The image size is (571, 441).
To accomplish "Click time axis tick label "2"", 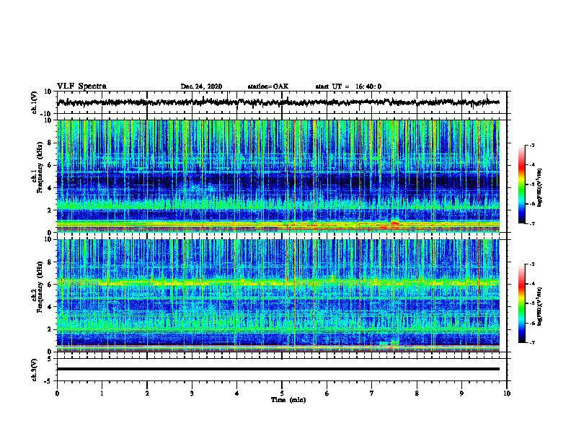I will point(147,393).
